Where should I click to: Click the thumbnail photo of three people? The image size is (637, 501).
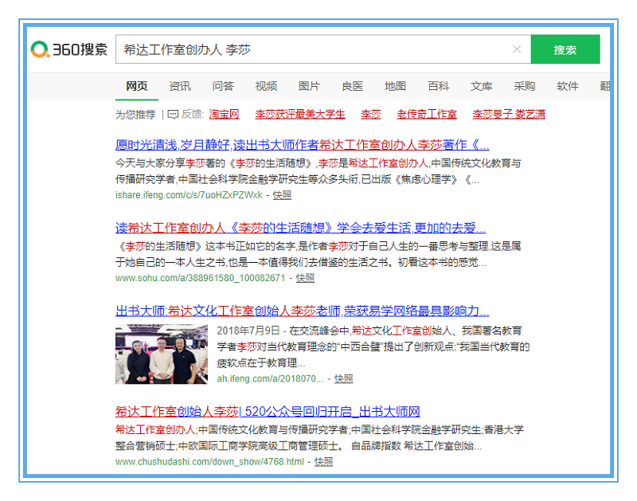(x=162, y=354)
